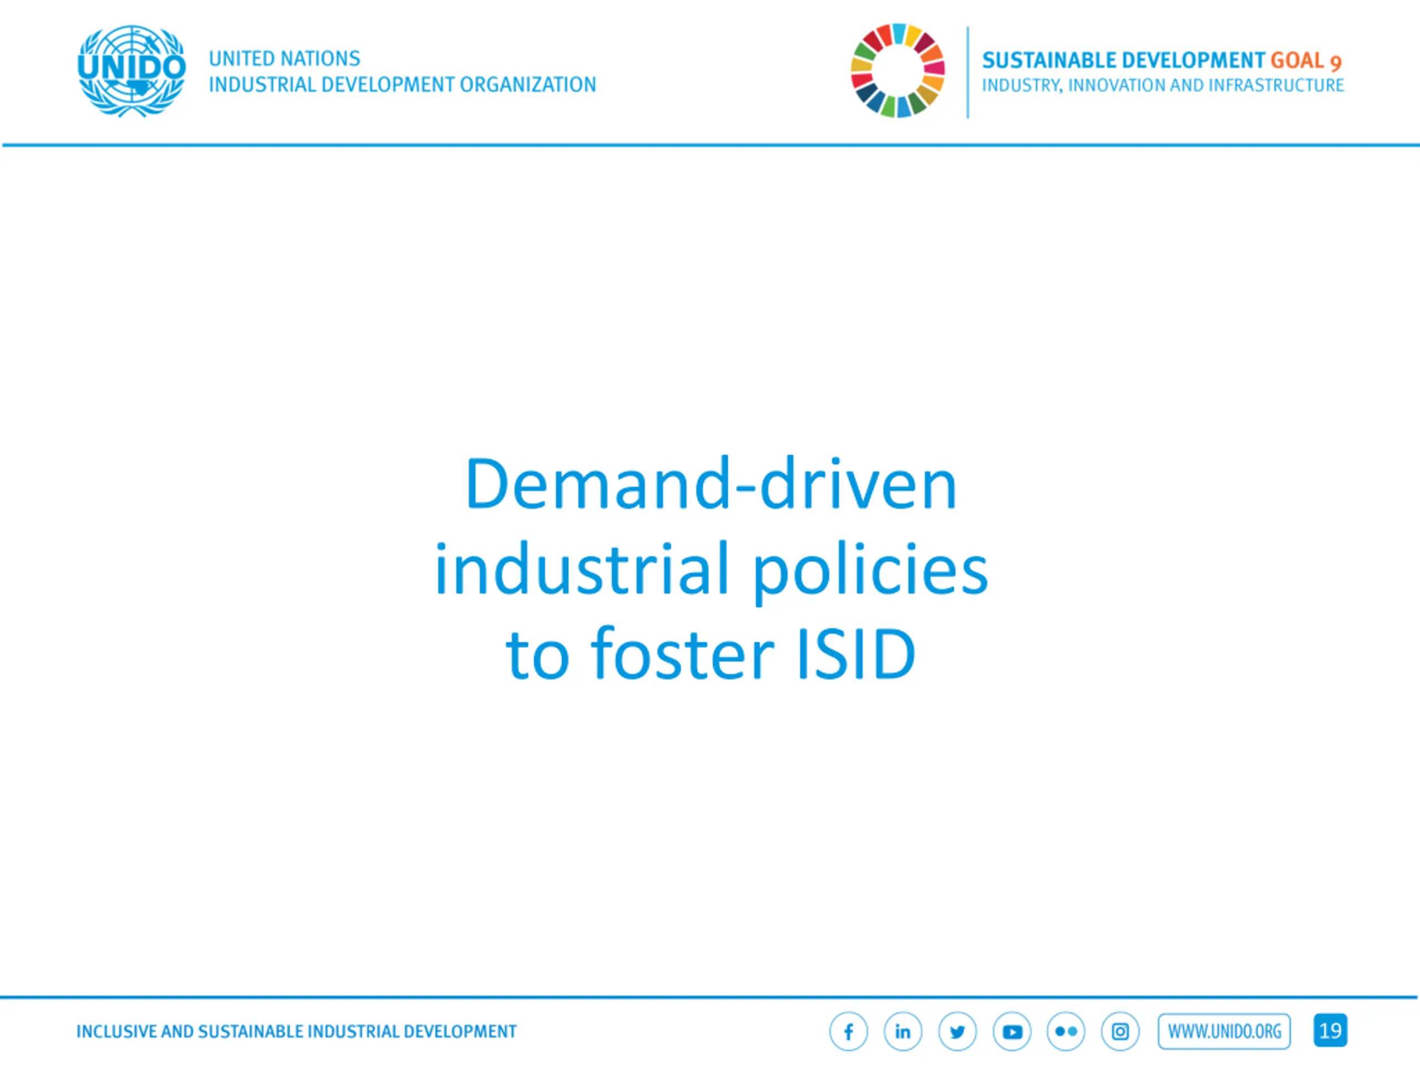Click the 'to foster ISID' title line
The height and width of the screenshot is (1065, 1420).
711,653
